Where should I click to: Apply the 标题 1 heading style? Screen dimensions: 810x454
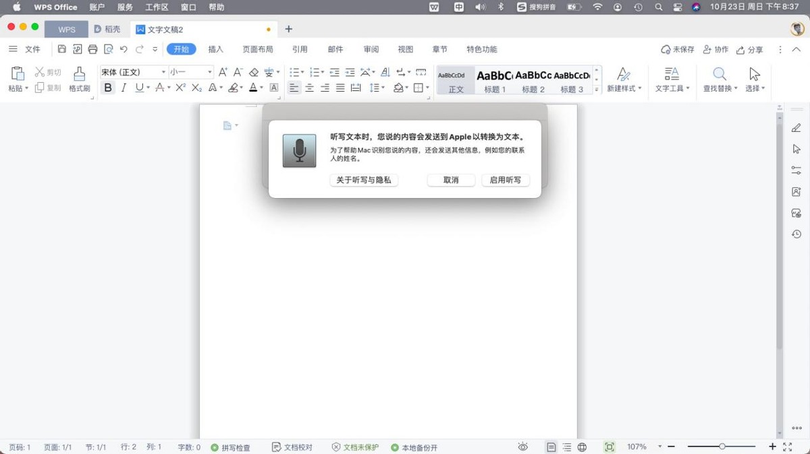pos(495,81)
